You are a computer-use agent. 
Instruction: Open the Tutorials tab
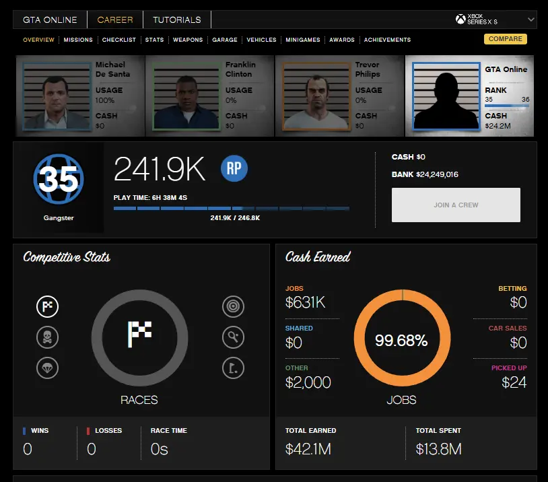point(176,20)
